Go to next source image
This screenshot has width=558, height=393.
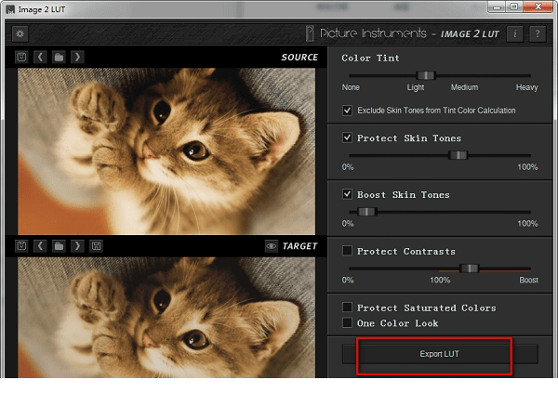tap(77, 57)
